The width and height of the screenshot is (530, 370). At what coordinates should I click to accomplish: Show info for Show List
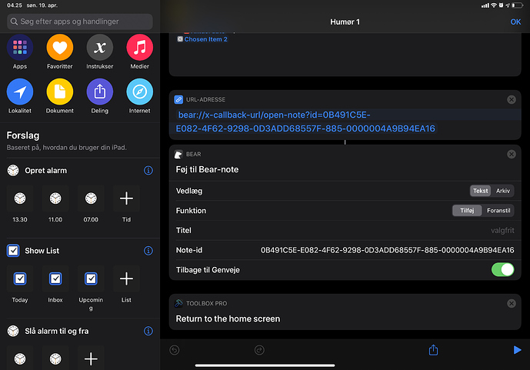[x=148, y=251]
